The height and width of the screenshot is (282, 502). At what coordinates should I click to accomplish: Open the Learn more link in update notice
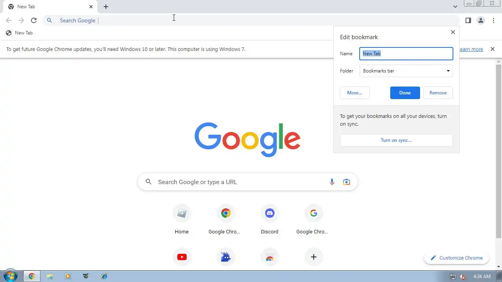coord(471,49)
